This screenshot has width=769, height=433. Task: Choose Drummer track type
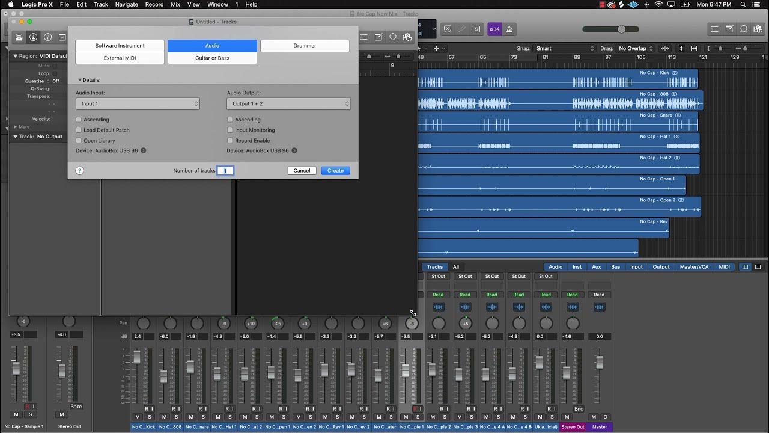(305, 46)
